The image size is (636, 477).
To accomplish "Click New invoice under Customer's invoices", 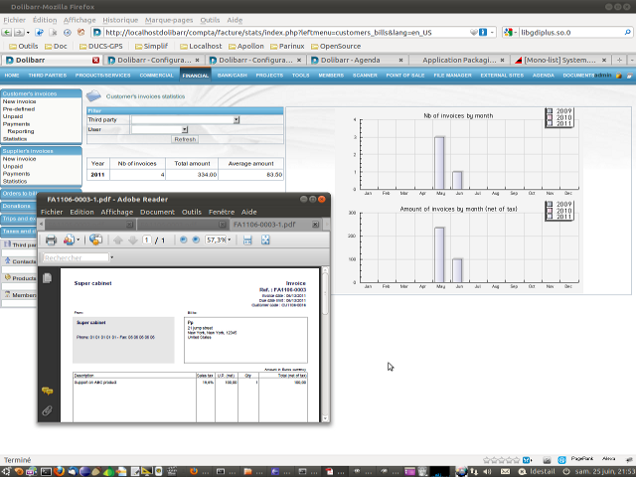I will 20,101.
